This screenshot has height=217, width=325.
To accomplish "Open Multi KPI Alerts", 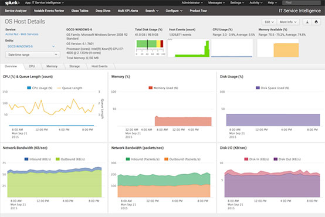I will click(x=128, y=11).
